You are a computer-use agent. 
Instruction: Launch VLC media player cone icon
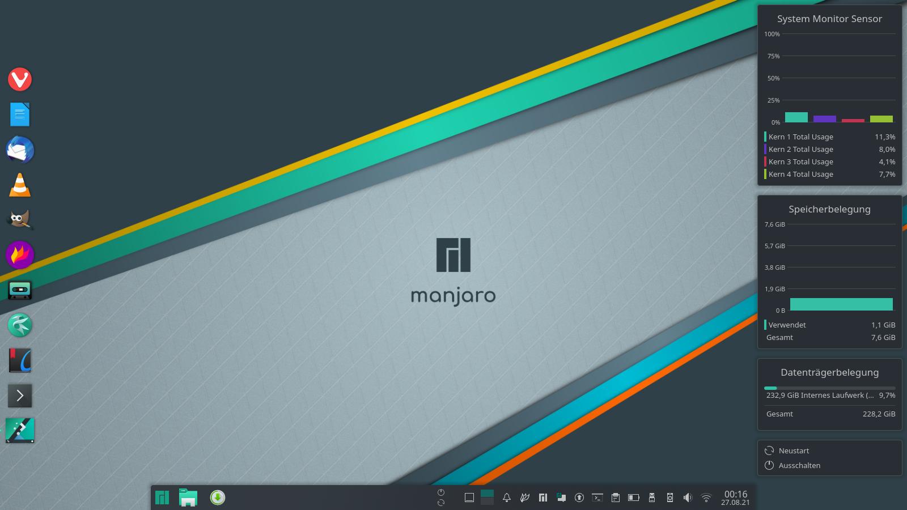(x=20, y=185)
